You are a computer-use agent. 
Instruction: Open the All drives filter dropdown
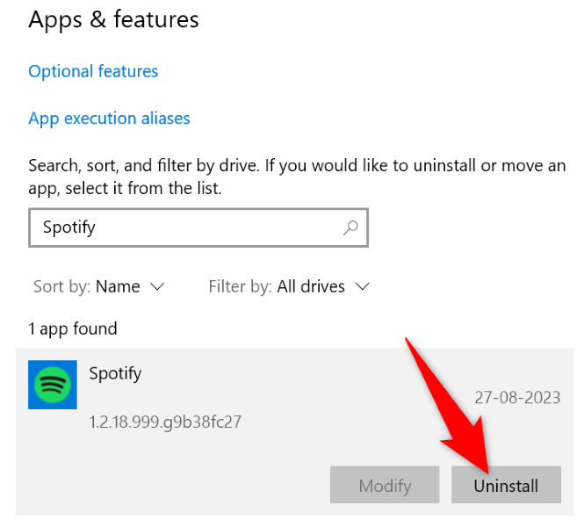[x=311, y=286]
